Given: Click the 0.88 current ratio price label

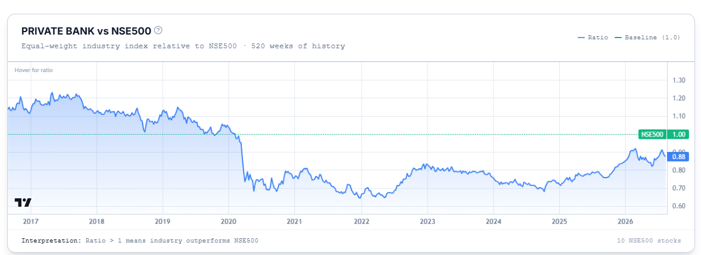Looking at the screenshot, I should [x=678, y=157].
